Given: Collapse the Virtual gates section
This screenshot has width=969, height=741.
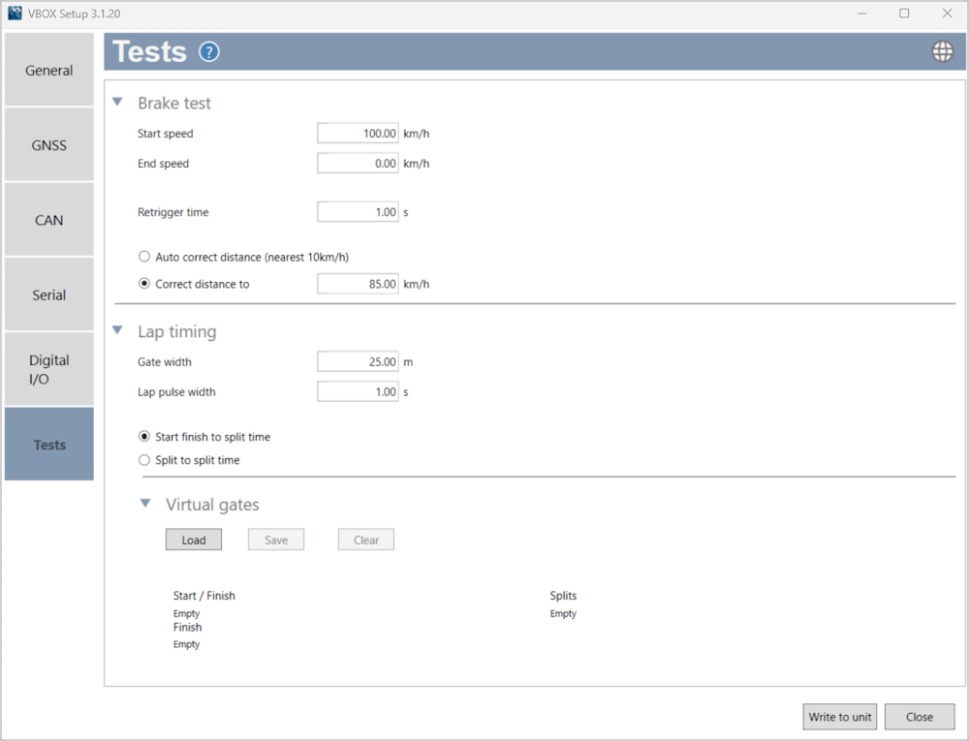Looking at the screenshot, I should (145, 504).
